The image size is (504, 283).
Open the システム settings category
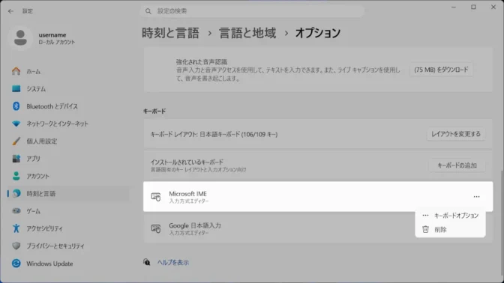68,89
